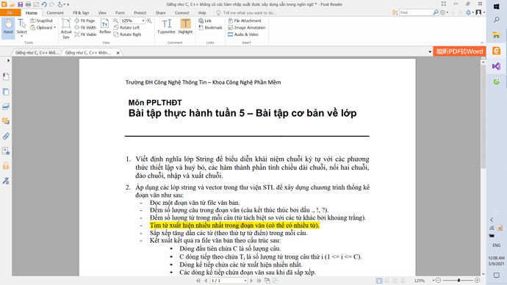Expand the left navigation panel arrow
The height and width of the screenshot is (285, 507).
[8, 60]
